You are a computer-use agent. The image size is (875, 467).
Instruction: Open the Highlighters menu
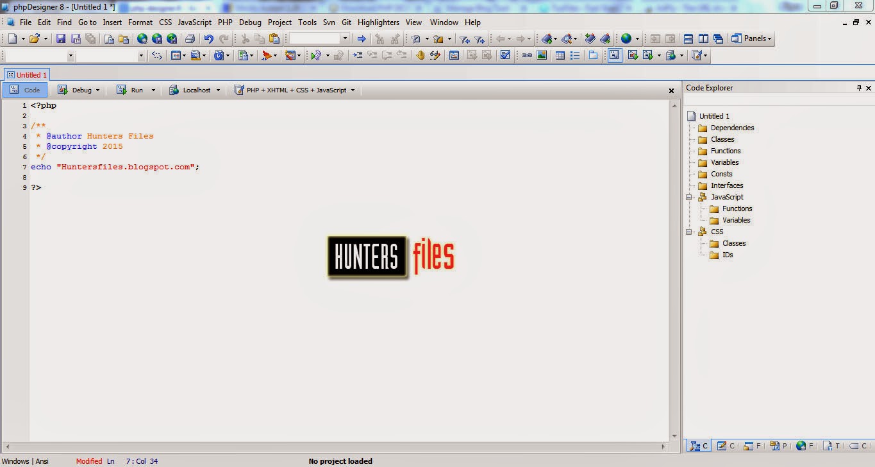(x=378, y=22)
